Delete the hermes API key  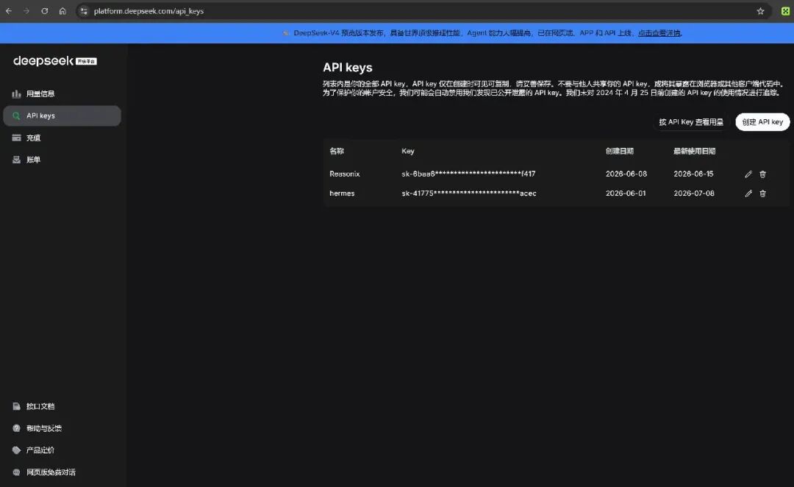pos(762,193)
